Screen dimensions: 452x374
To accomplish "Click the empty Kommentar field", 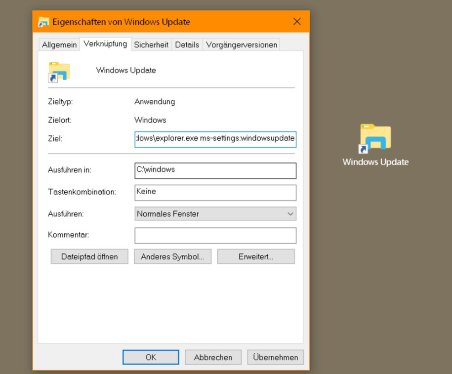I will click(215, 236).
